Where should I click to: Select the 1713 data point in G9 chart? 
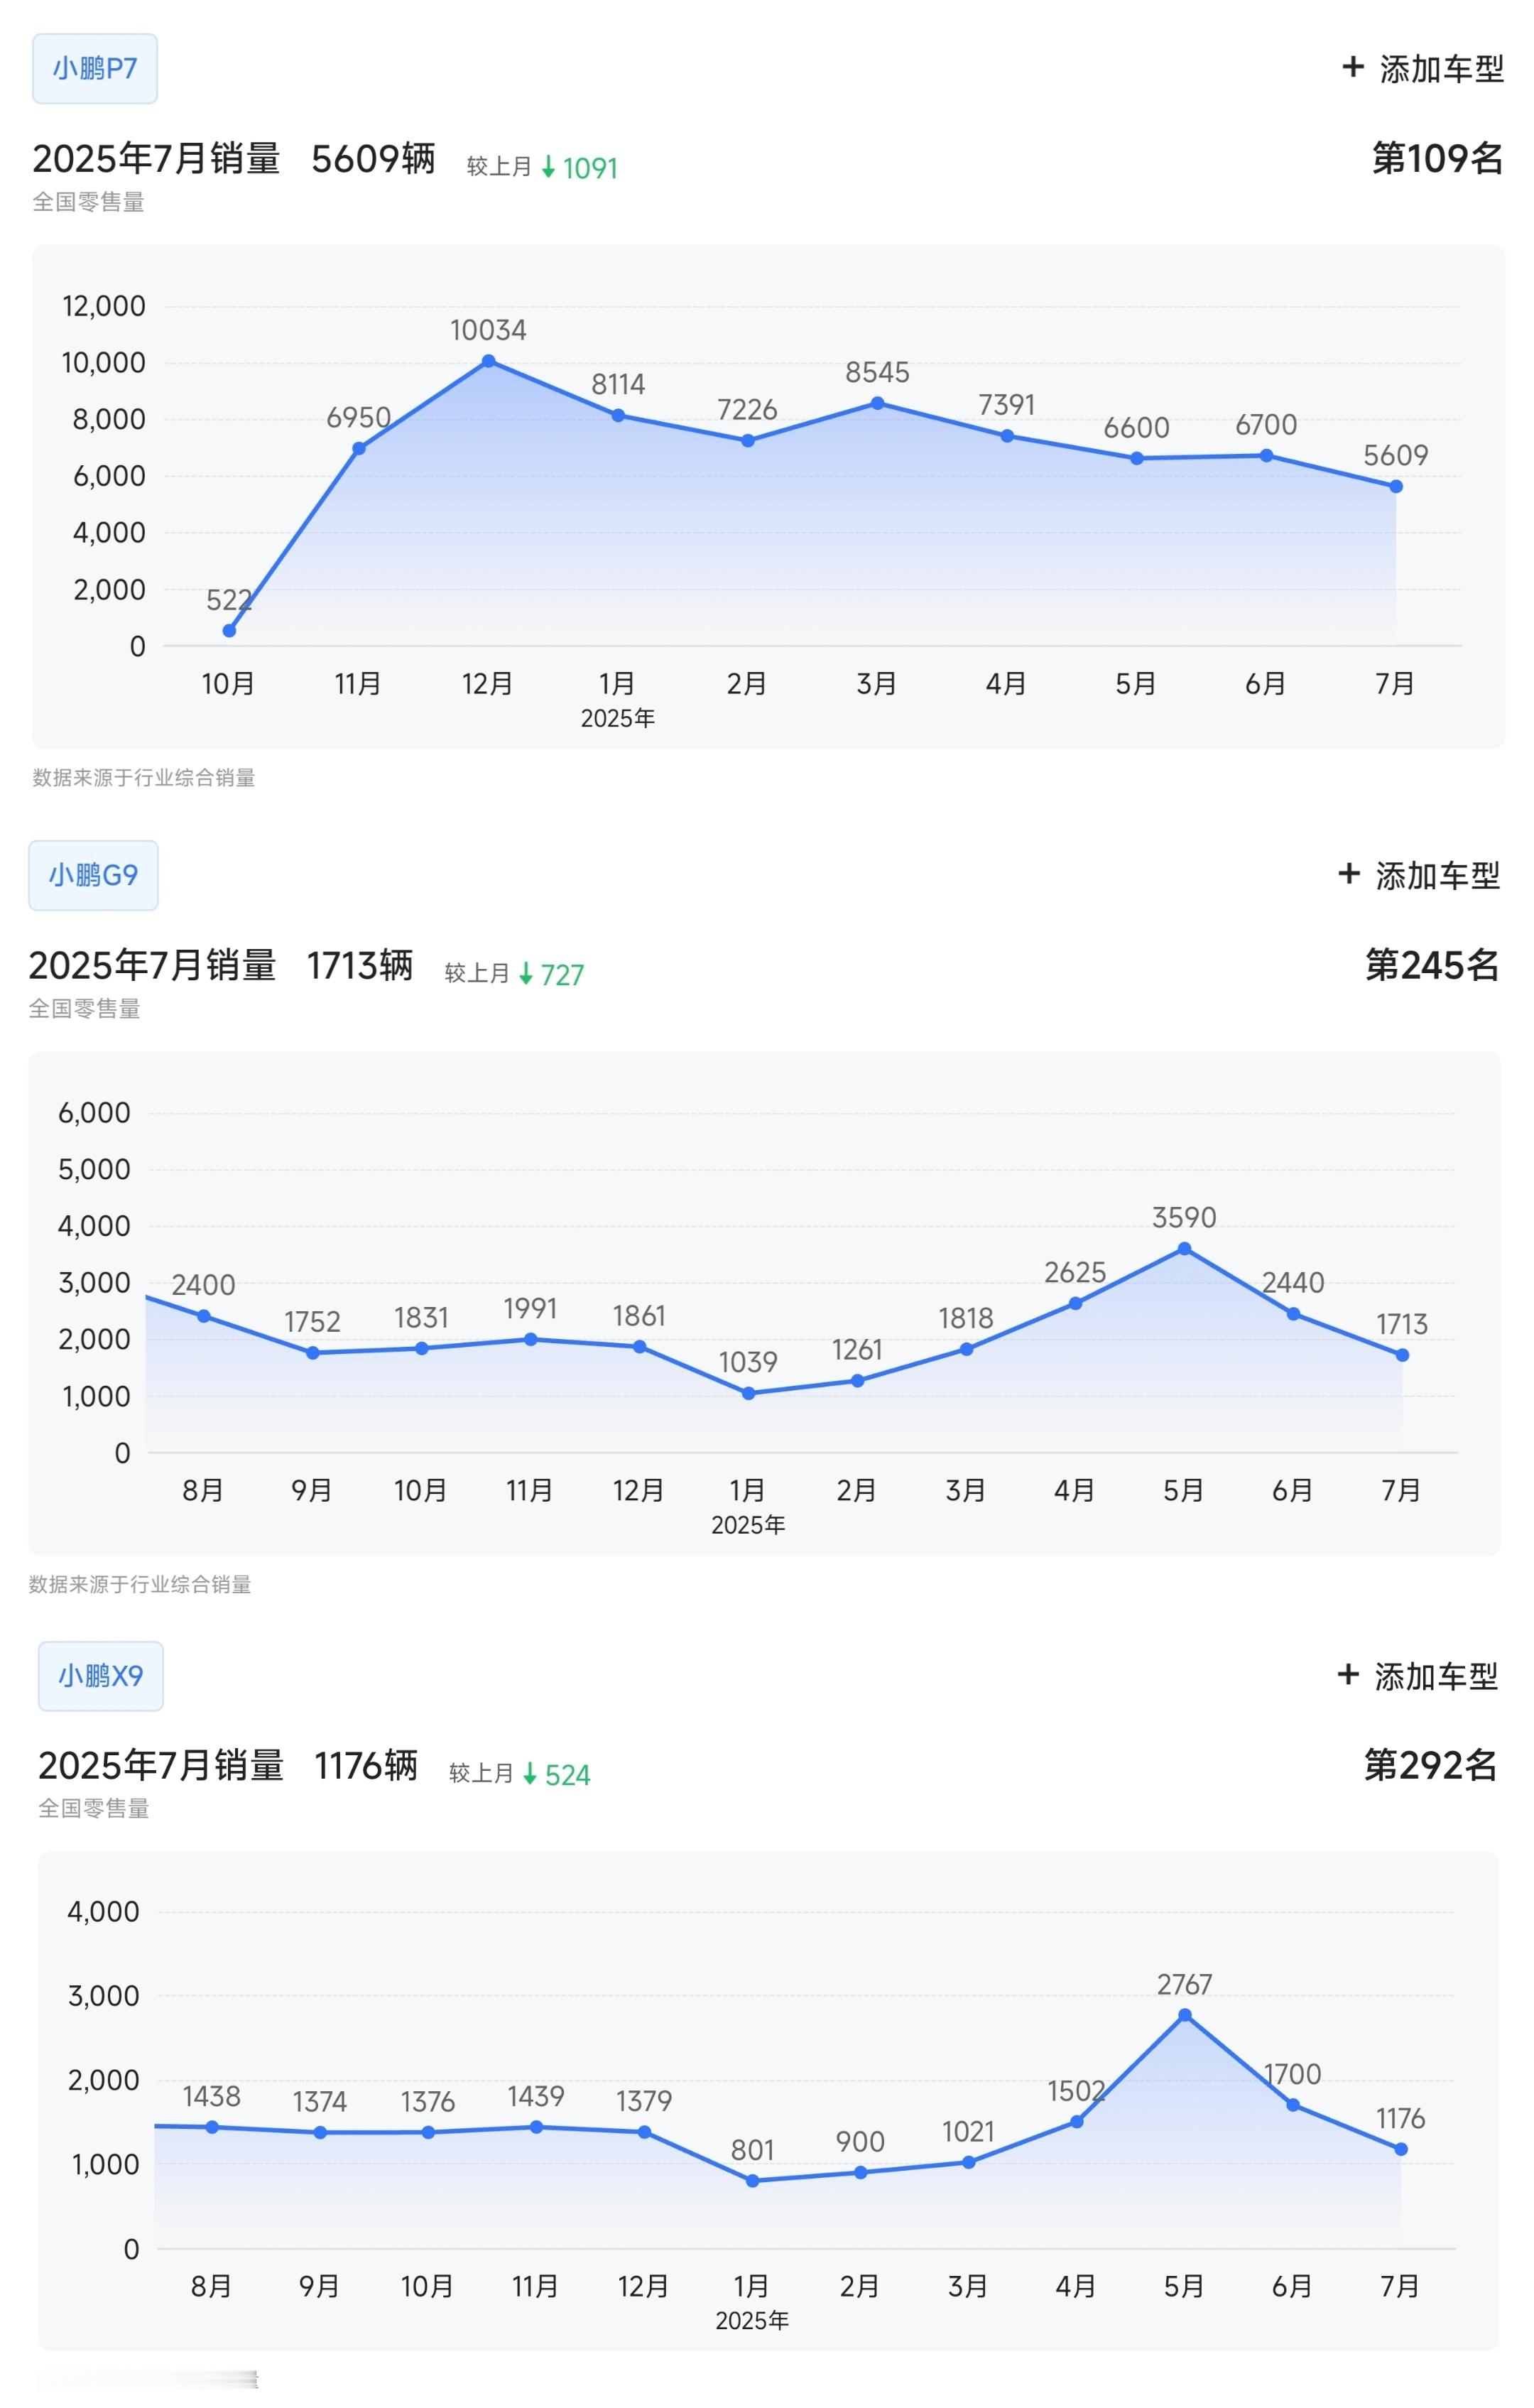click(x=1403, y=1355)
